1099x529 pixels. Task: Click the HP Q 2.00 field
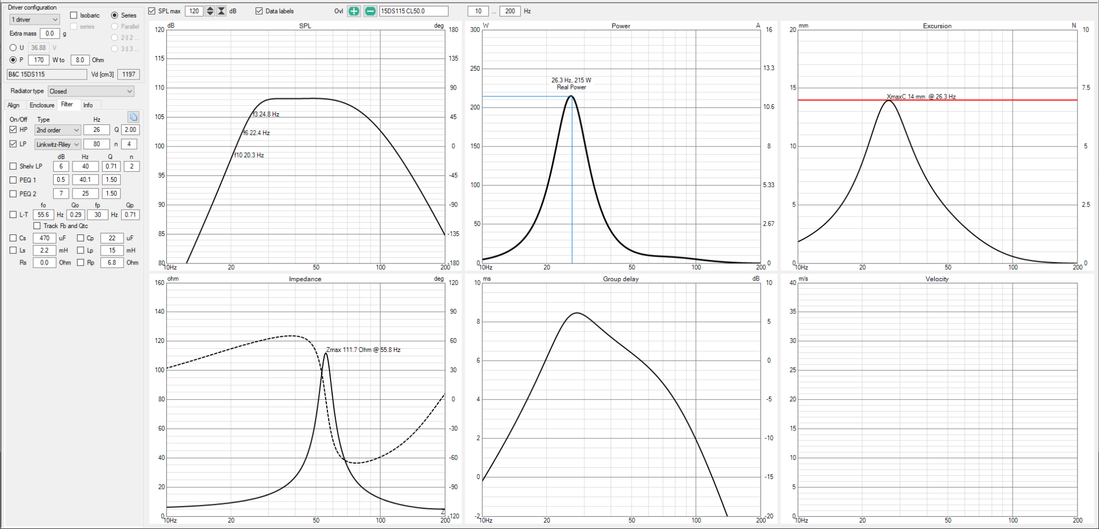click(x=130, y=130)
